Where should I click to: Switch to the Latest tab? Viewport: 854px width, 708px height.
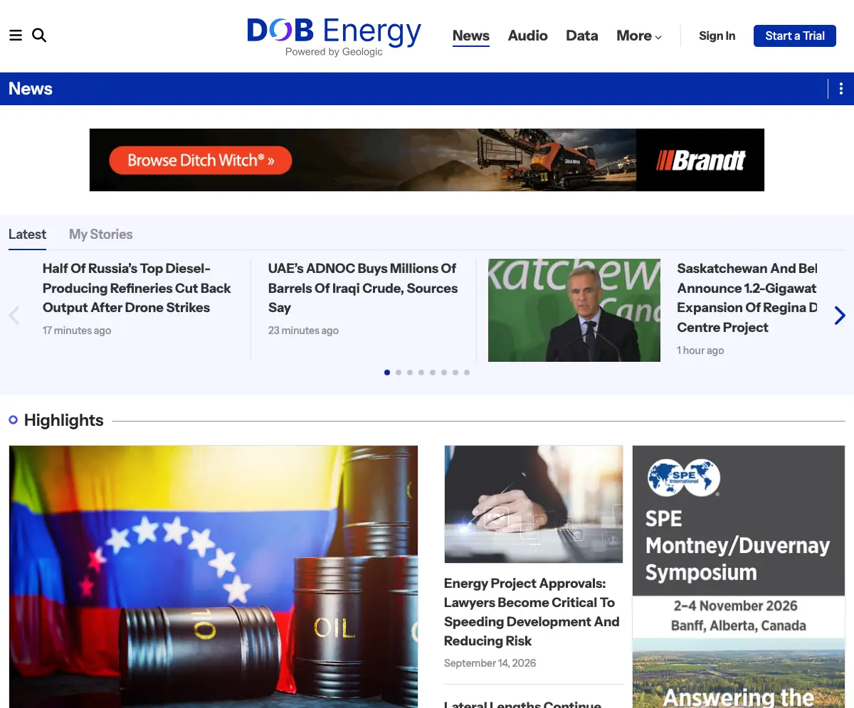pos(27,234)
